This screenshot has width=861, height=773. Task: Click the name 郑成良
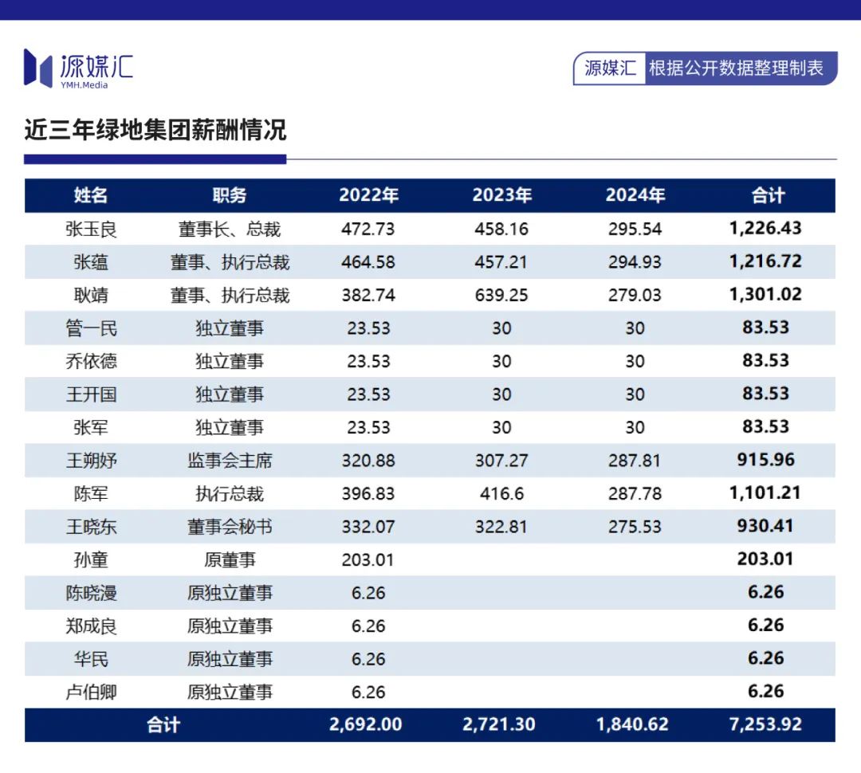coord(91,626)
